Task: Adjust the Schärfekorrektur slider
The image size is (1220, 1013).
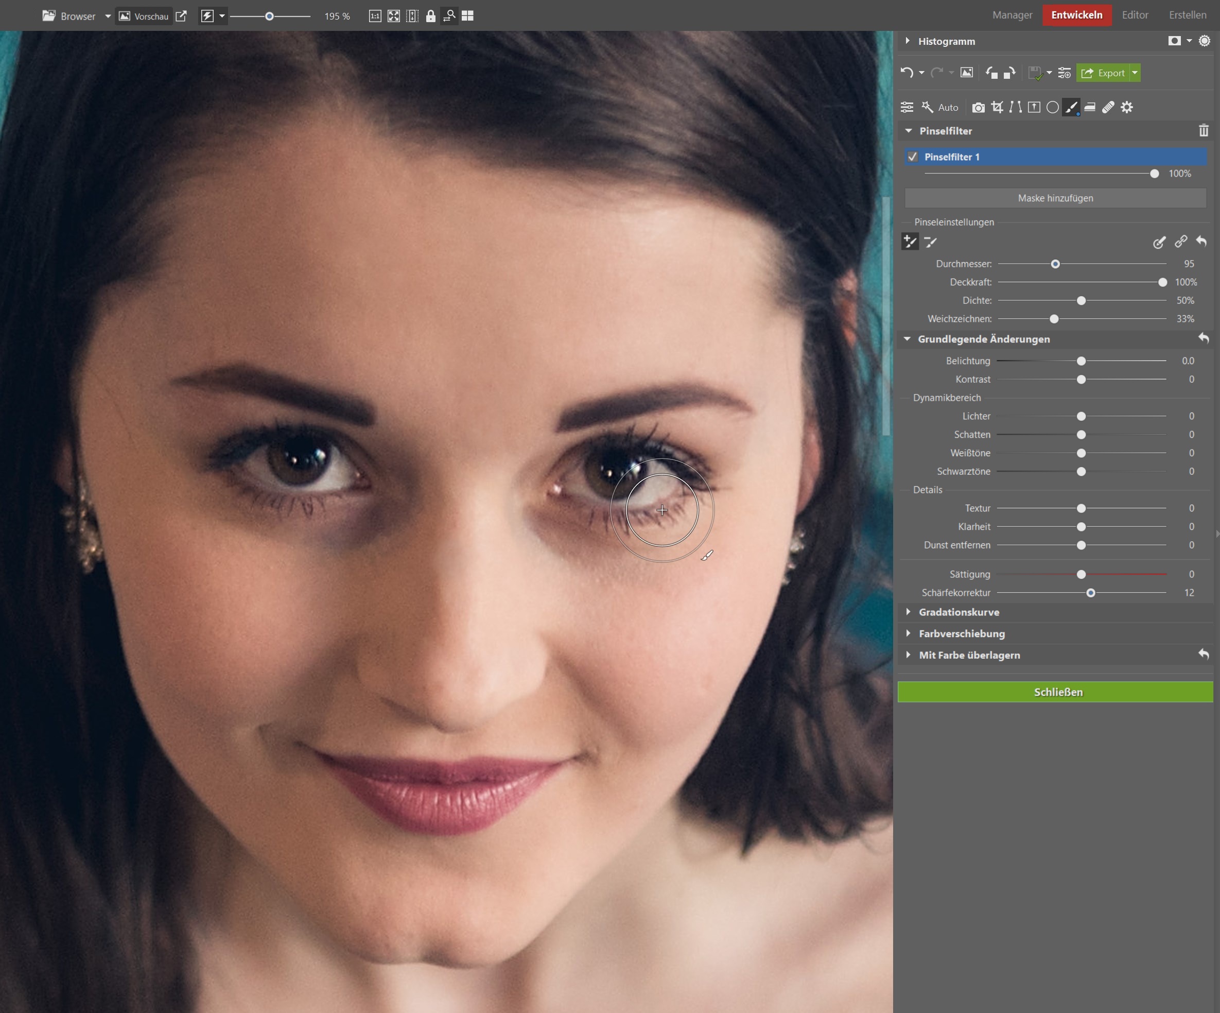Action: click(x=1090, y=593)
